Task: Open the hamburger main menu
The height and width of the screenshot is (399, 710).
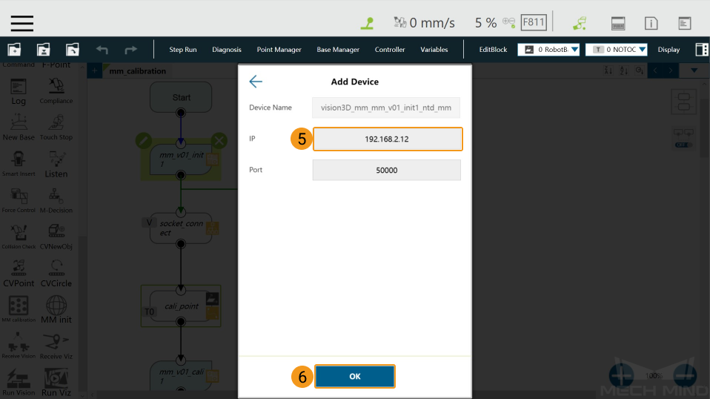Action: 21,23
